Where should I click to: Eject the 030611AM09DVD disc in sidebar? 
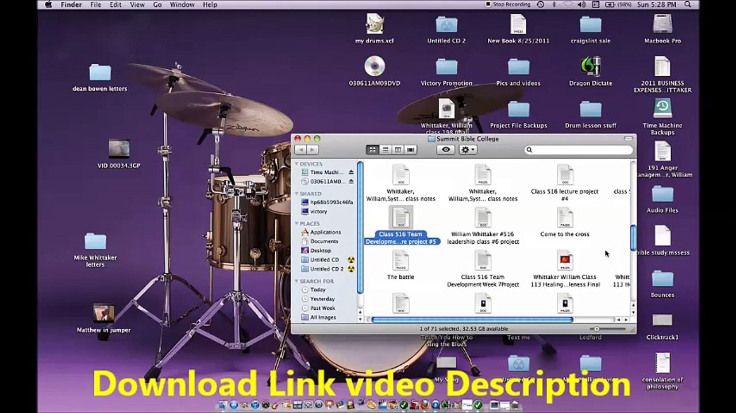(351, 181)
